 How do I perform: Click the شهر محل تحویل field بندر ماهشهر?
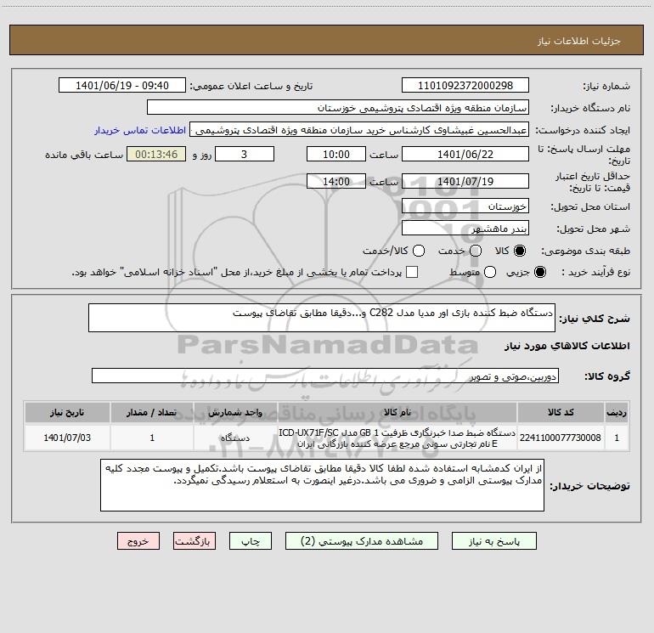pyautogui.click(x=465, y=228)
